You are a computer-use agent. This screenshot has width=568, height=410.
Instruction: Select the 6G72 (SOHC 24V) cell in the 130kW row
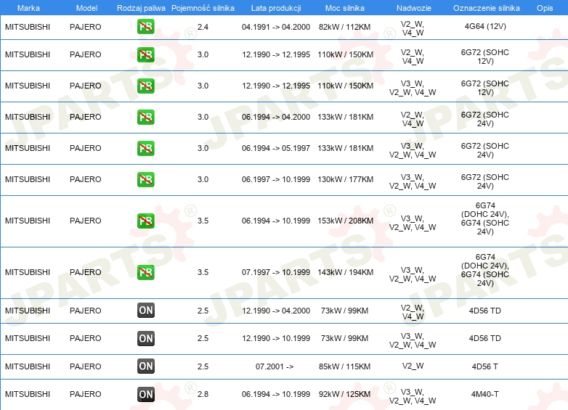485,181
